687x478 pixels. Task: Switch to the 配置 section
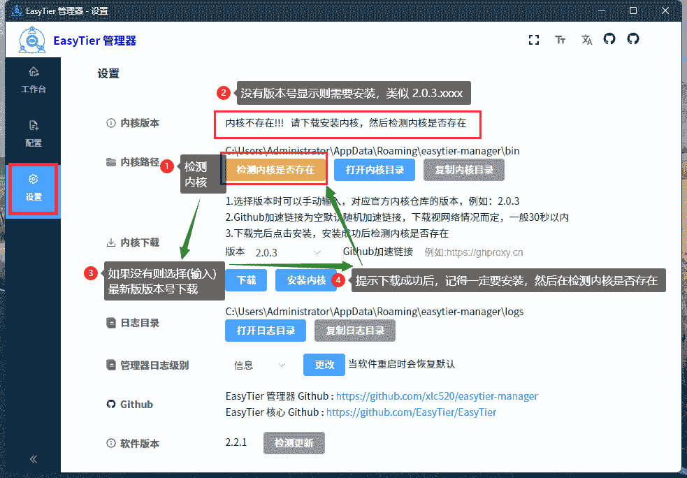click(x=33, y=133)
